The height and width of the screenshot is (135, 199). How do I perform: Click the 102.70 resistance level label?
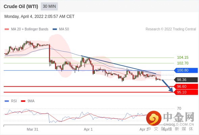(182, 63)
